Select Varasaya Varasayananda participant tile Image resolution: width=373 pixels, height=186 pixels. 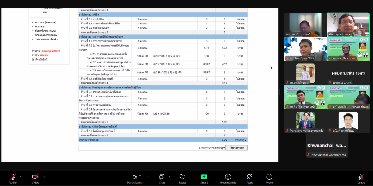click(306, 121)
